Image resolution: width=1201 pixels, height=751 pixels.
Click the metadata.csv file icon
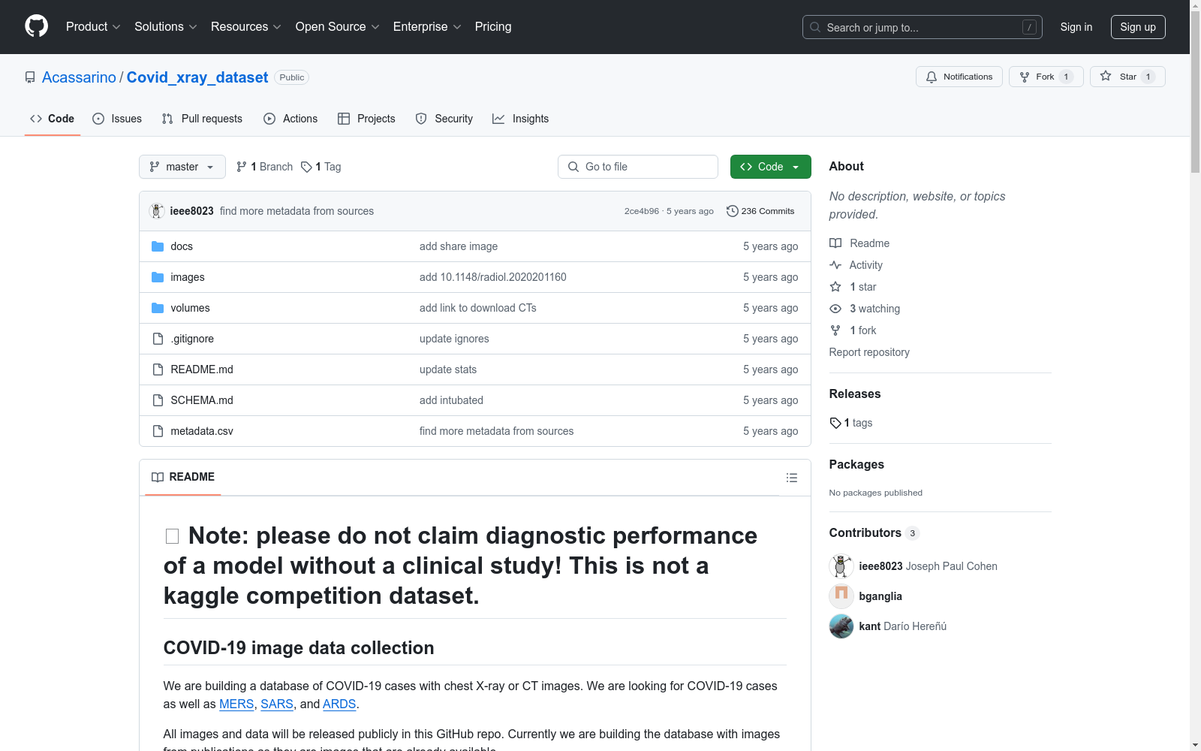(x=158, y=431)
